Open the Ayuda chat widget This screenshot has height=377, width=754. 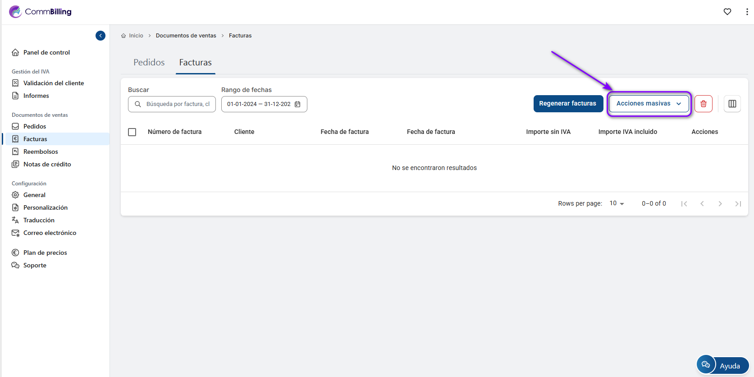(722, 365)
